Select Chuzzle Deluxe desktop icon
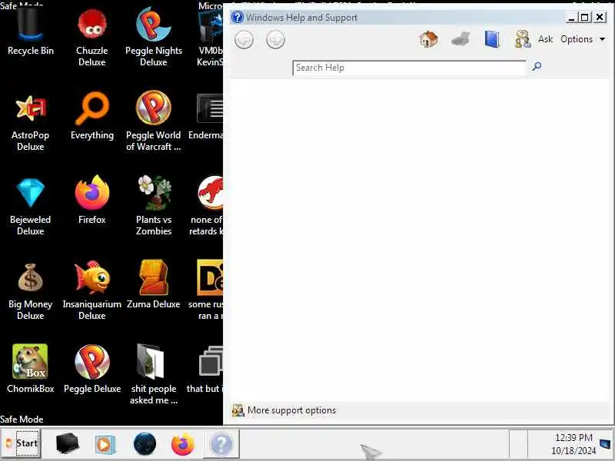The height and width of the screenshot is (461, 615). coord(91,37)
